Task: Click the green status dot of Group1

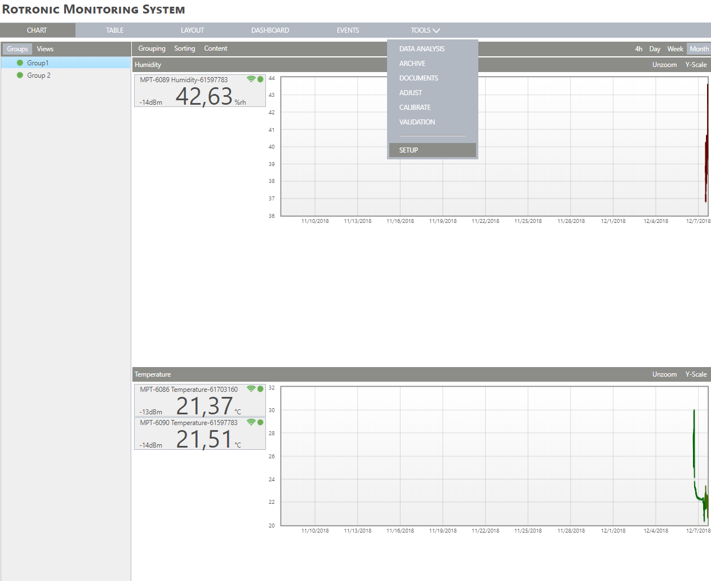Action: pos(20,63)
